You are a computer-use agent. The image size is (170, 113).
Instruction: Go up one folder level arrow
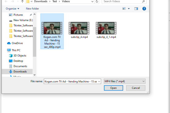pos(22,1)
